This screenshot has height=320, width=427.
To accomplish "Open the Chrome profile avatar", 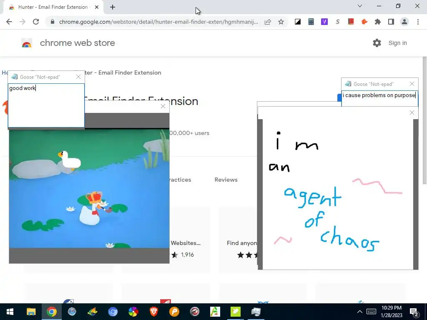I will 404,22.
